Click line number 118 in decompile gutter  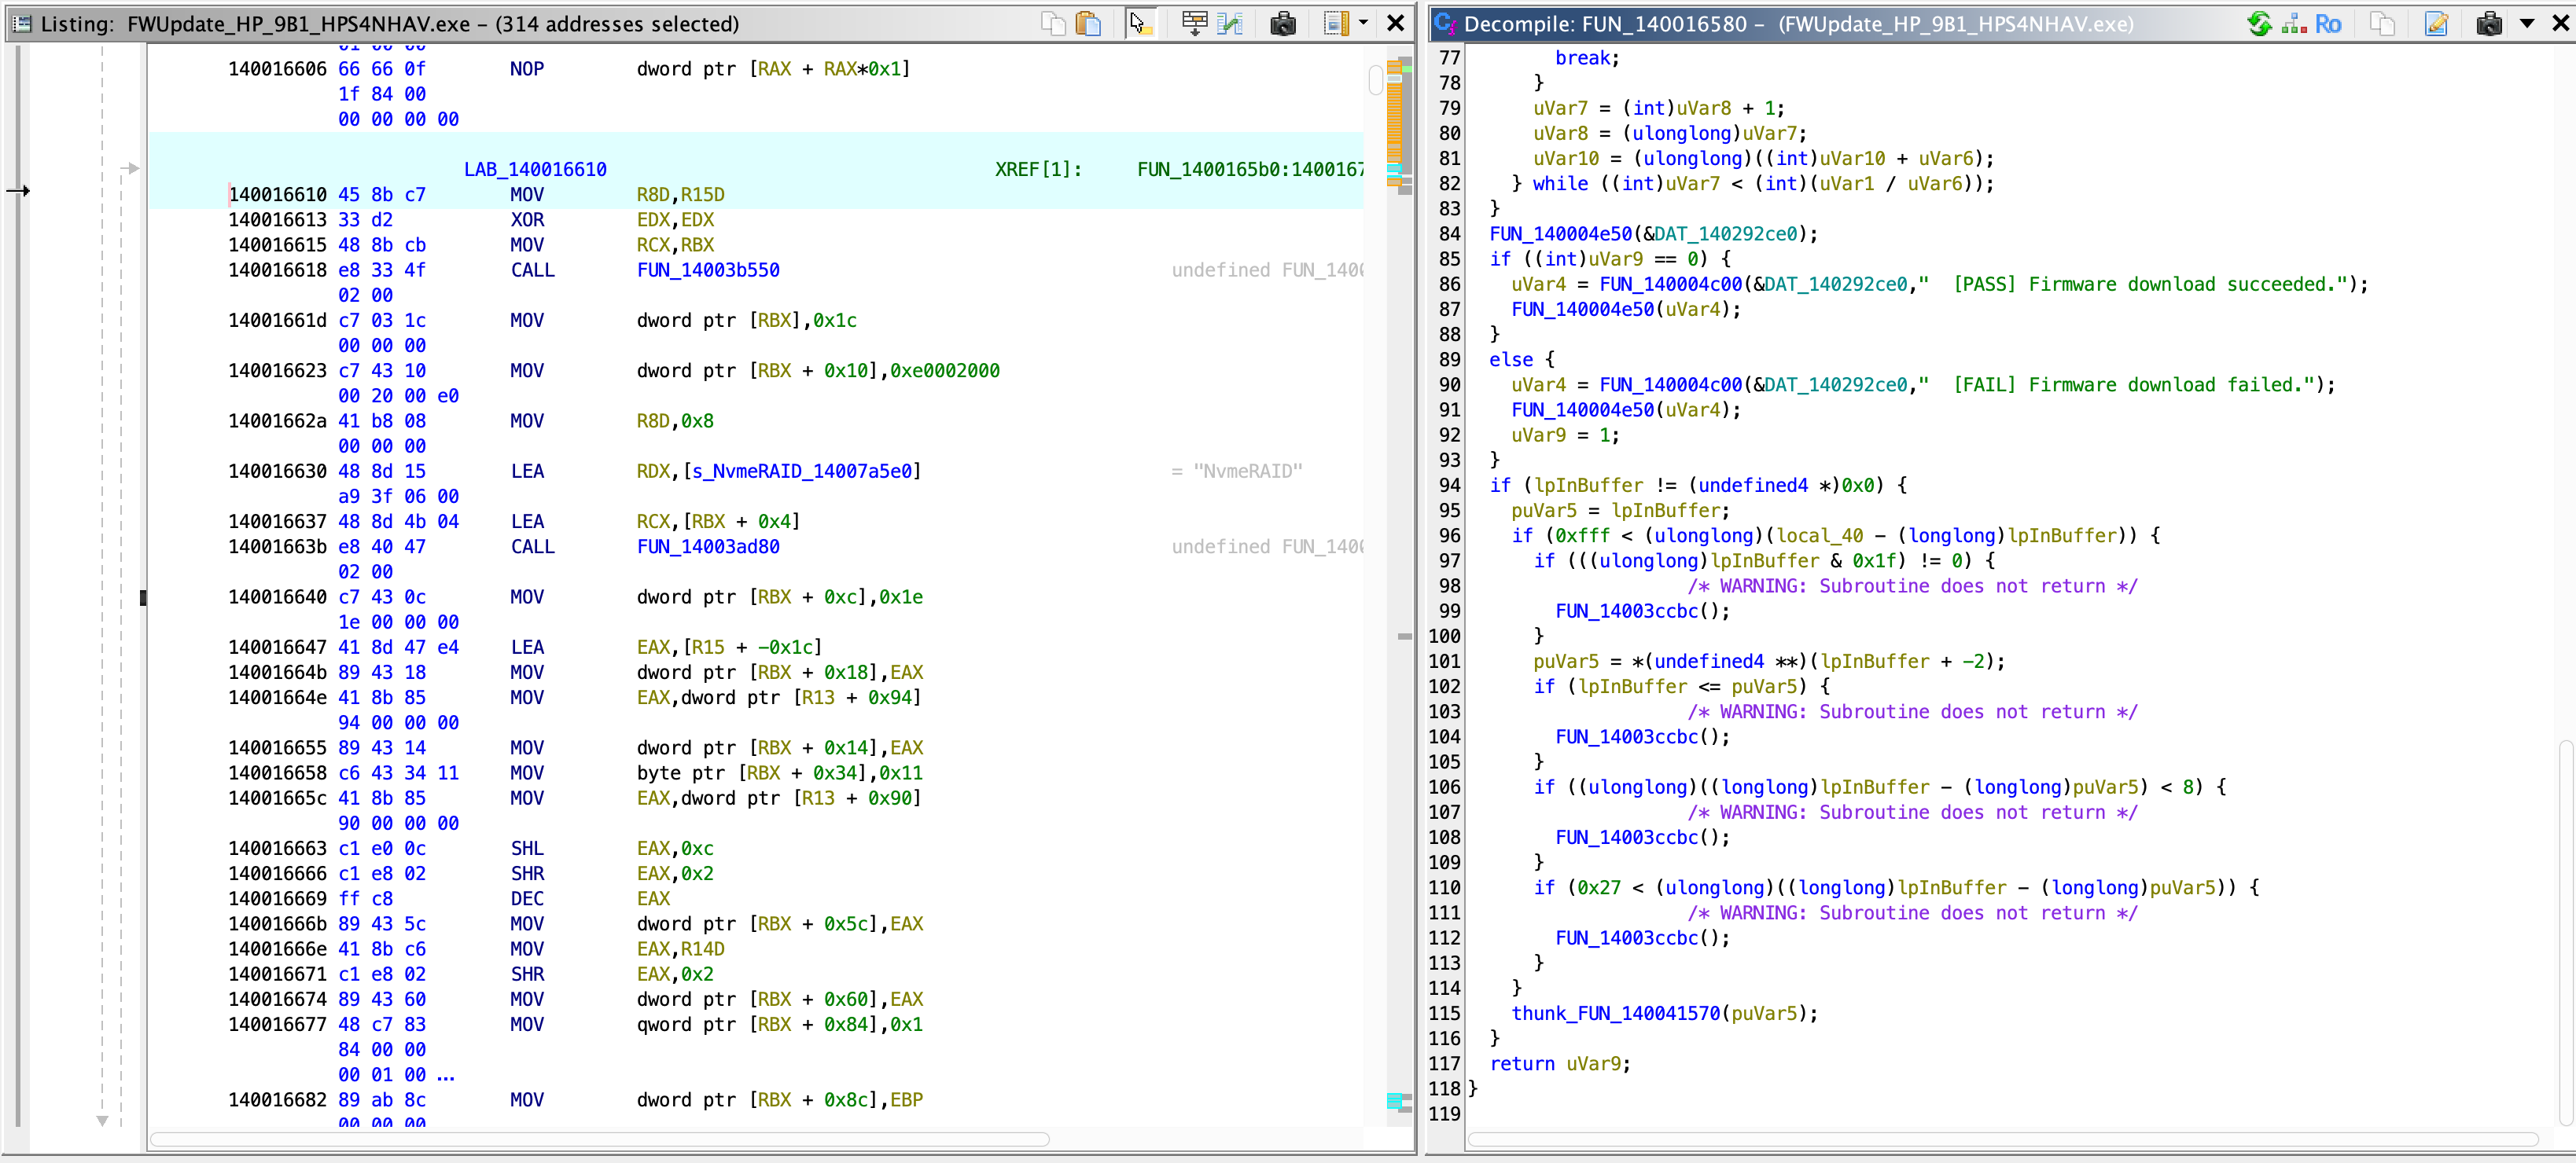point(1445,1088)
